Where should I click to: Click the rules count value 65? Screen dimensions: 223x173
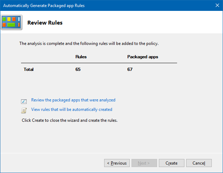coord(78,69)
